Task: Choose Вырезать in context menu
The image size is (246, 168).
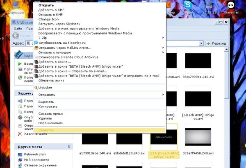Action: pyautogui.click(x=46, y=102)
